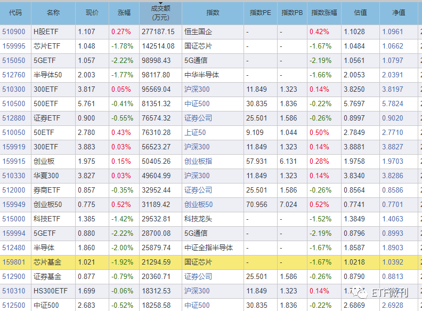Open fund code 512480

pos(14,248)
